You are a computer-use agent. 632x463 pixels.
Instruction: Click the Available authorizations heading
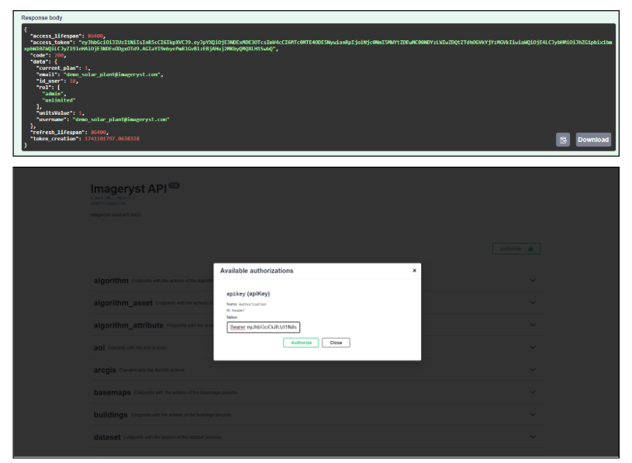click(257, 271)
